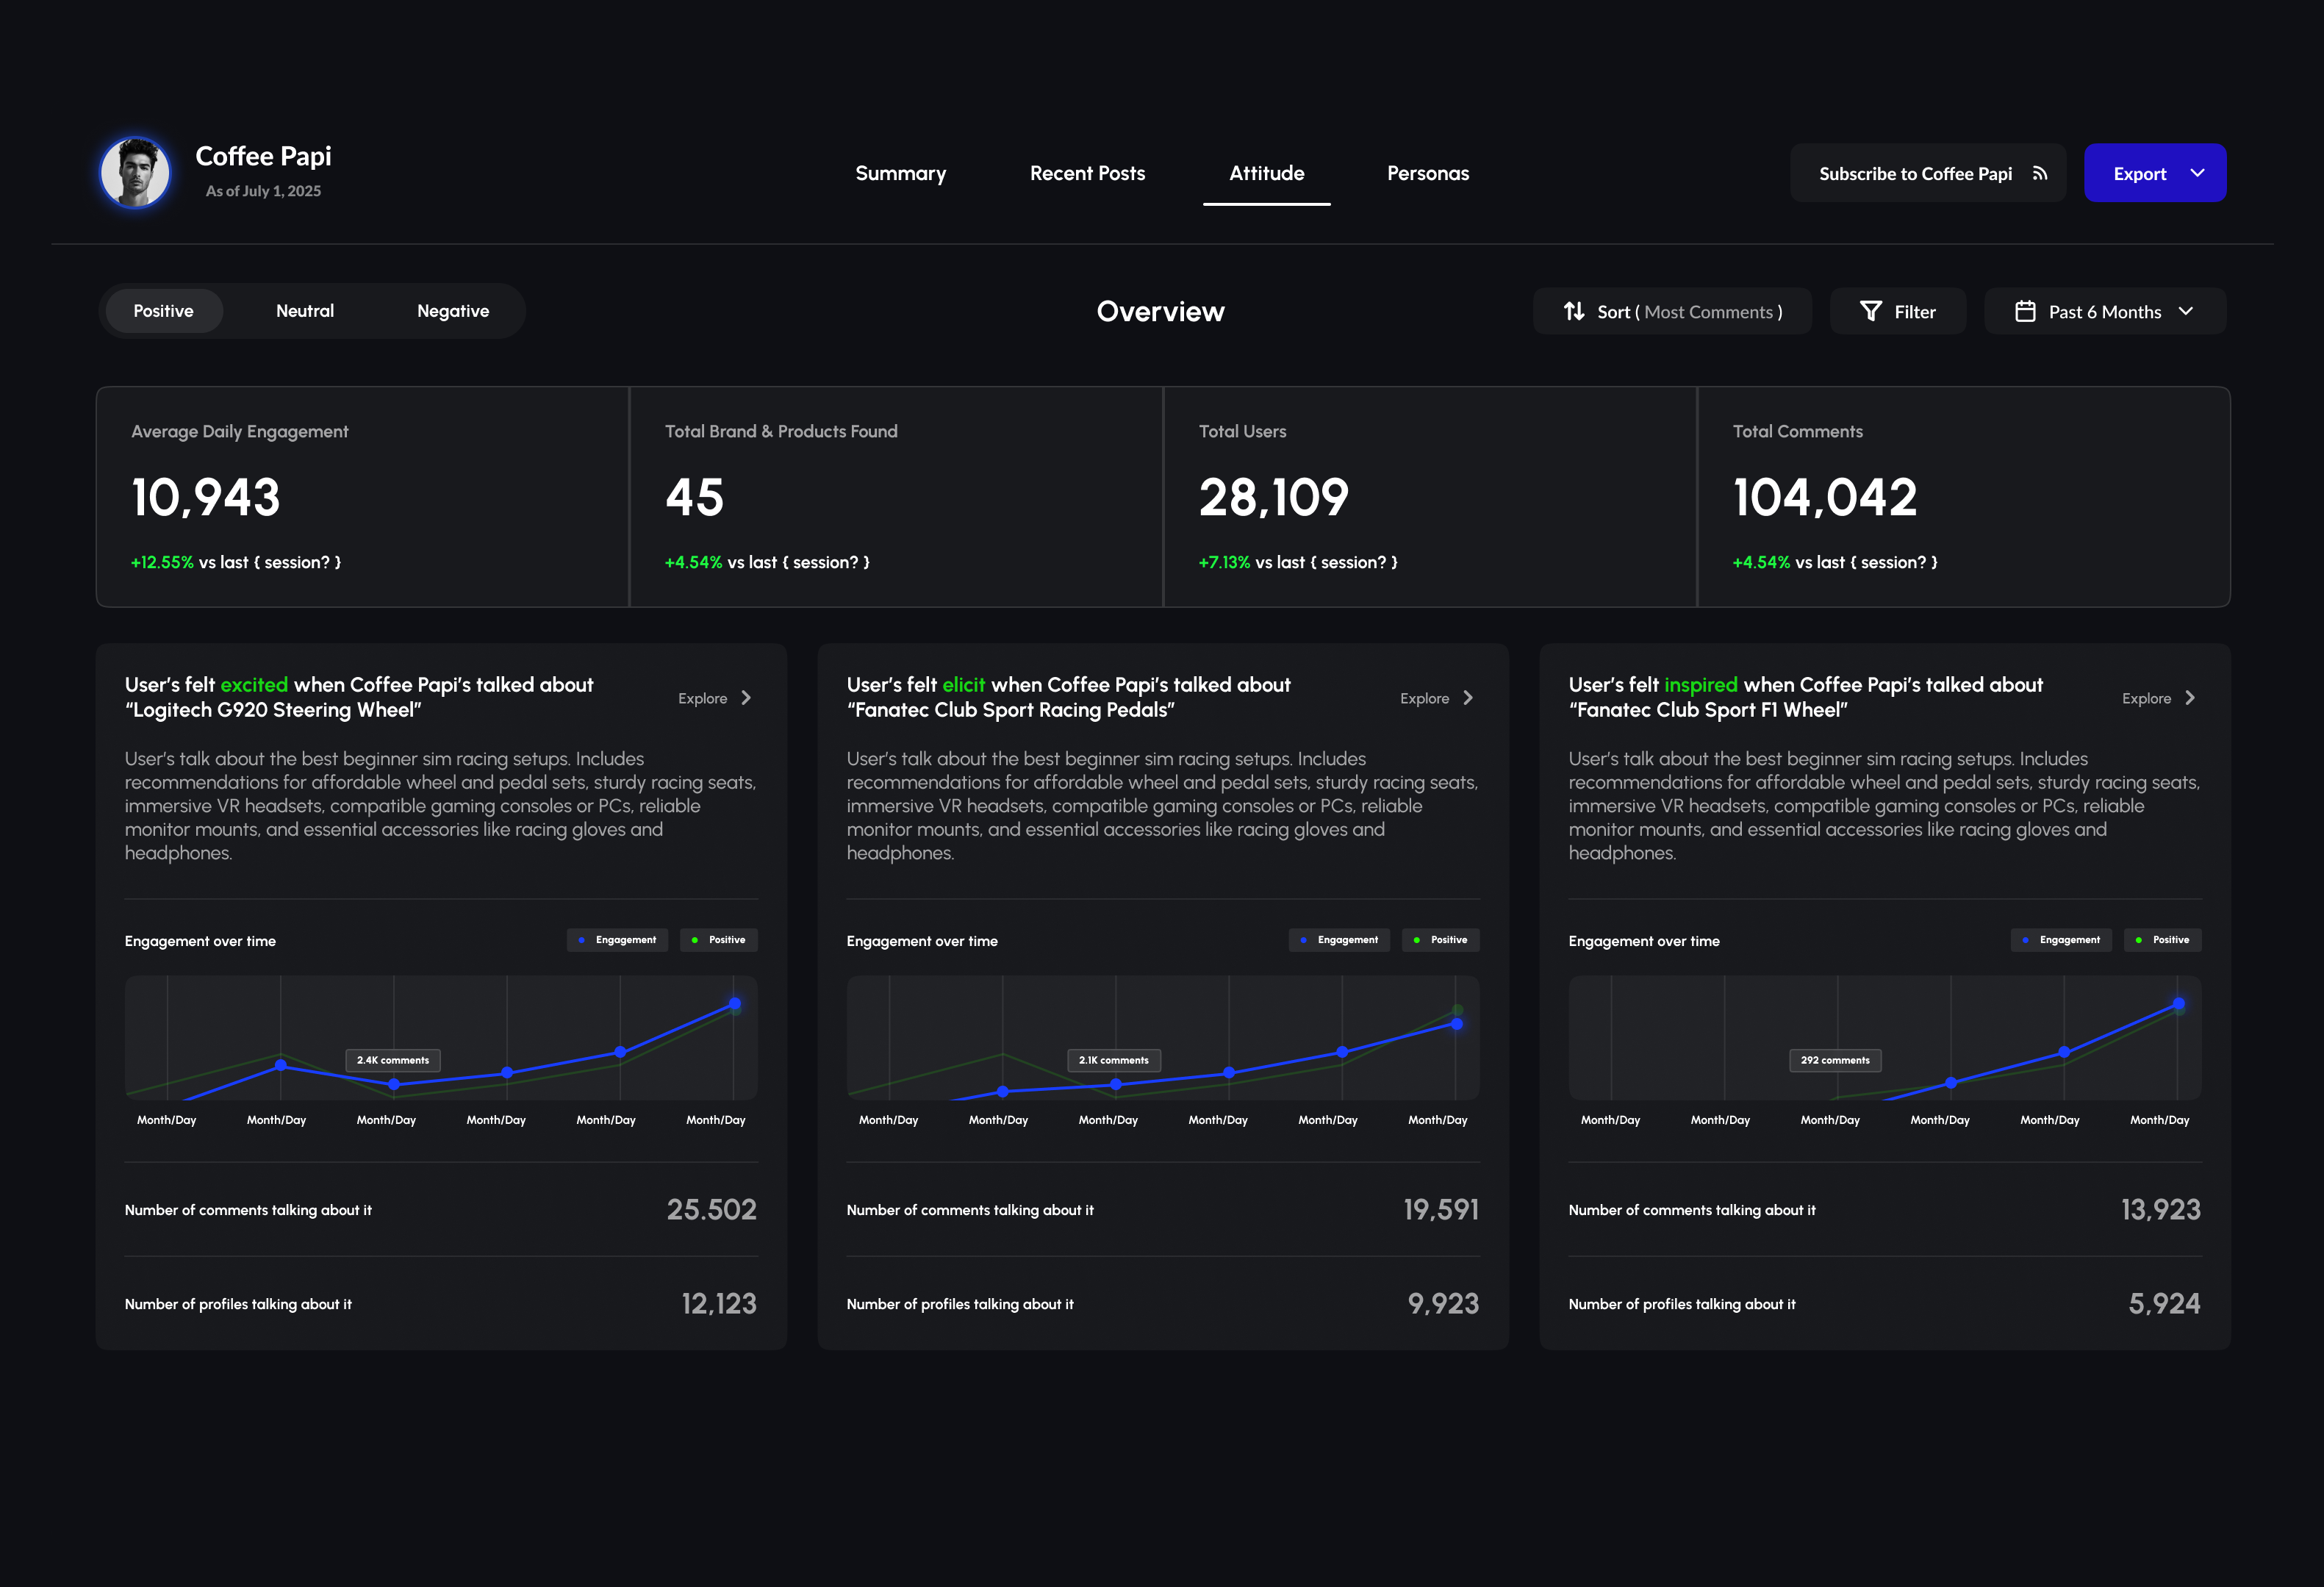The height and width of the screenshot is (1587, 2324).
Task: Select the Positive sentiment toggle
Action: pos(163,311)
